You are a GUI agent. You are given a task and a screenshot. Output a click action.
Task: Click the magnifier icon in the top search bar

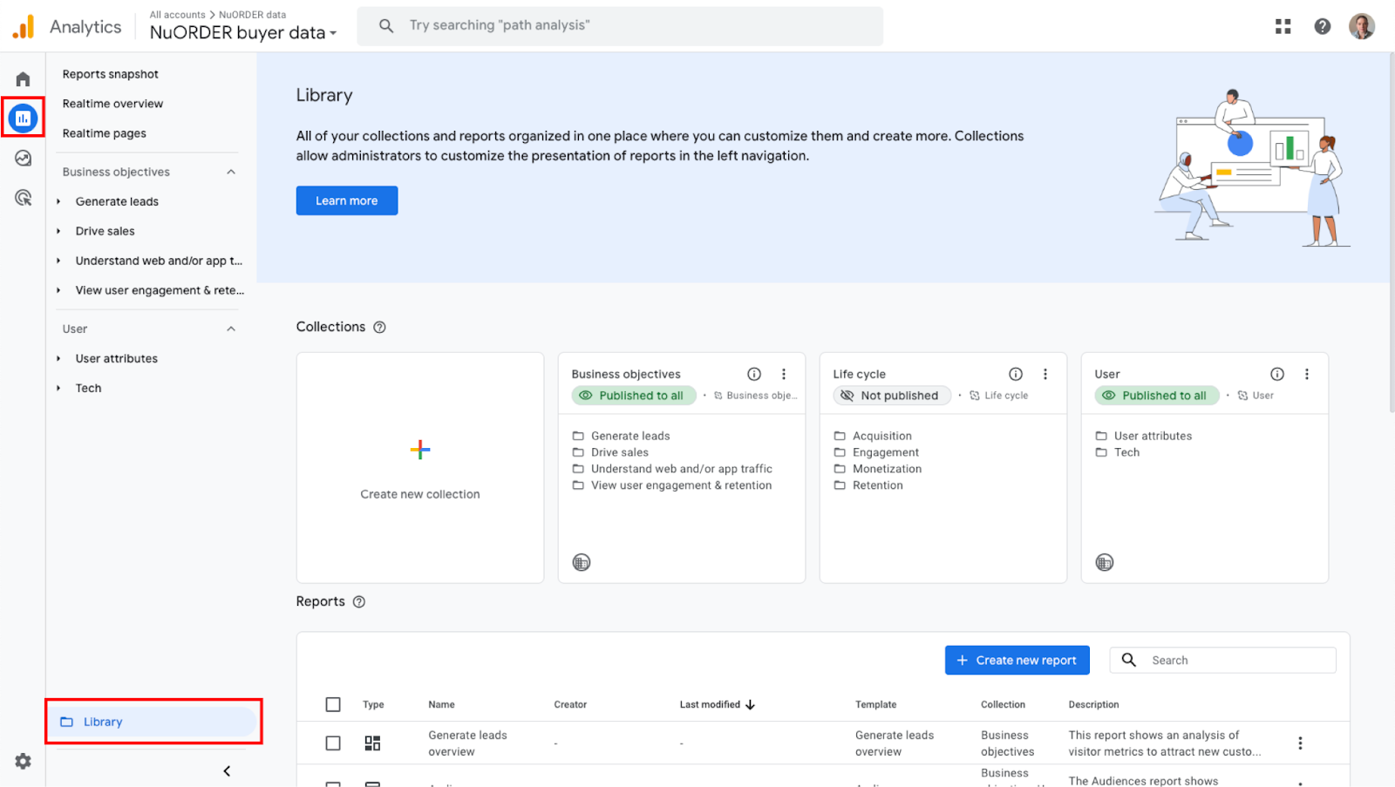click(386, 26)
